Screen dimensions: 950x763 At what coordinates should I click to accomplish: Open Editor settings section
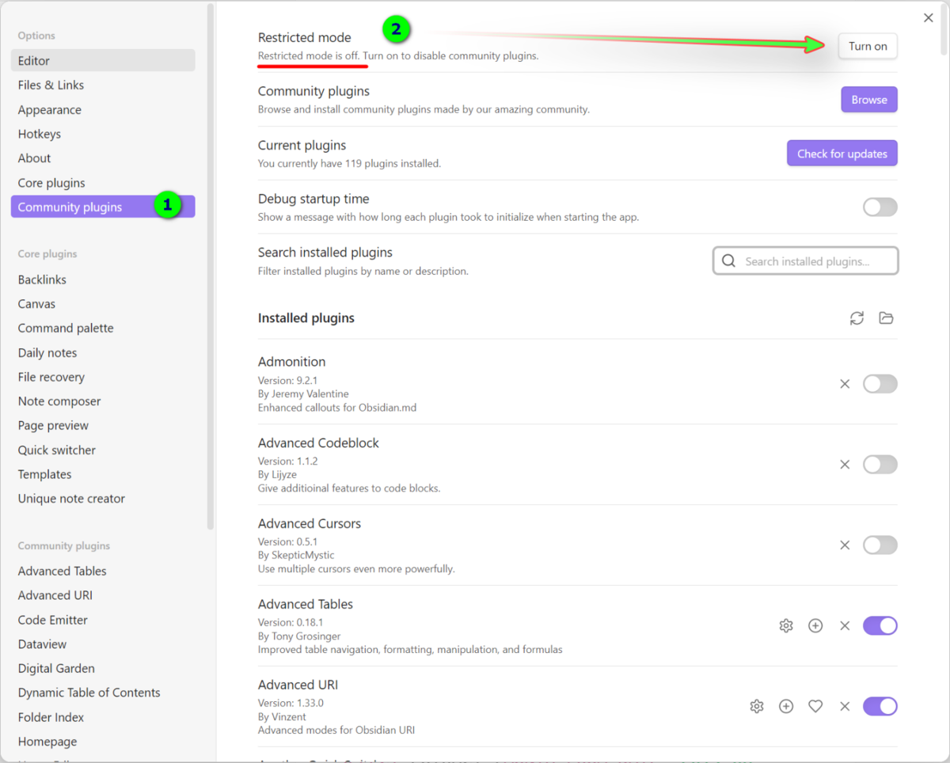click(x=103, y=60)
